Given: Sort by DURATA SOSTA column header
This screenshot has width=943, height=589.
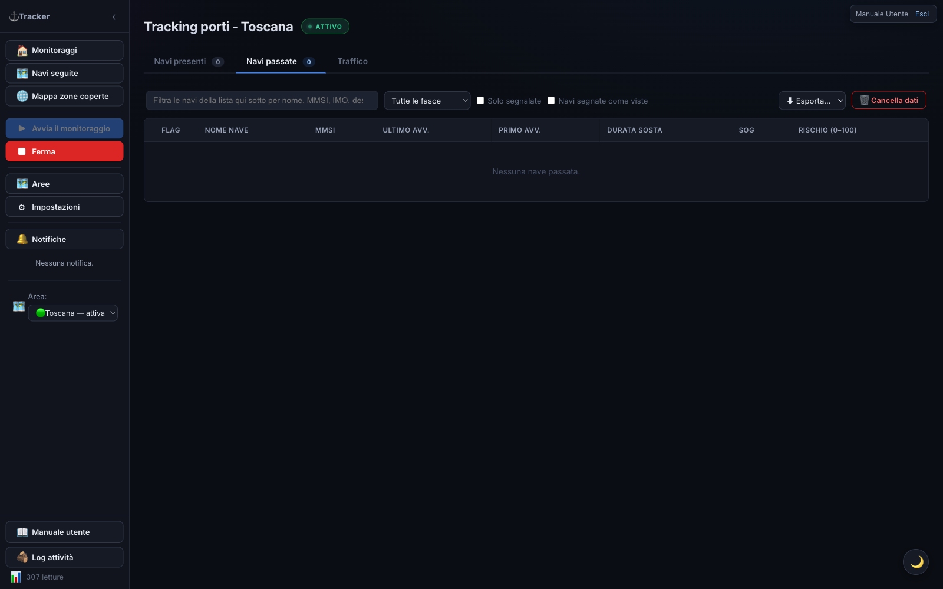Looking at the screenshot, I should (635, 130).
